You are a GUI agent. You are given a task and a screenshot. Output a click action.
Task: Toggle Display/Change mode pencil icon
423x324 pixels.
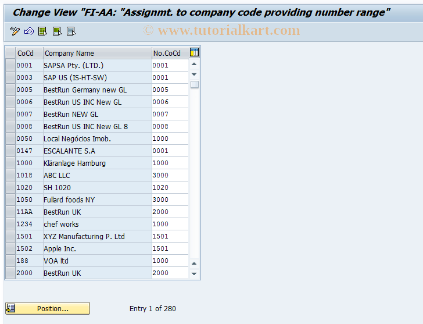tap(15, 31)
